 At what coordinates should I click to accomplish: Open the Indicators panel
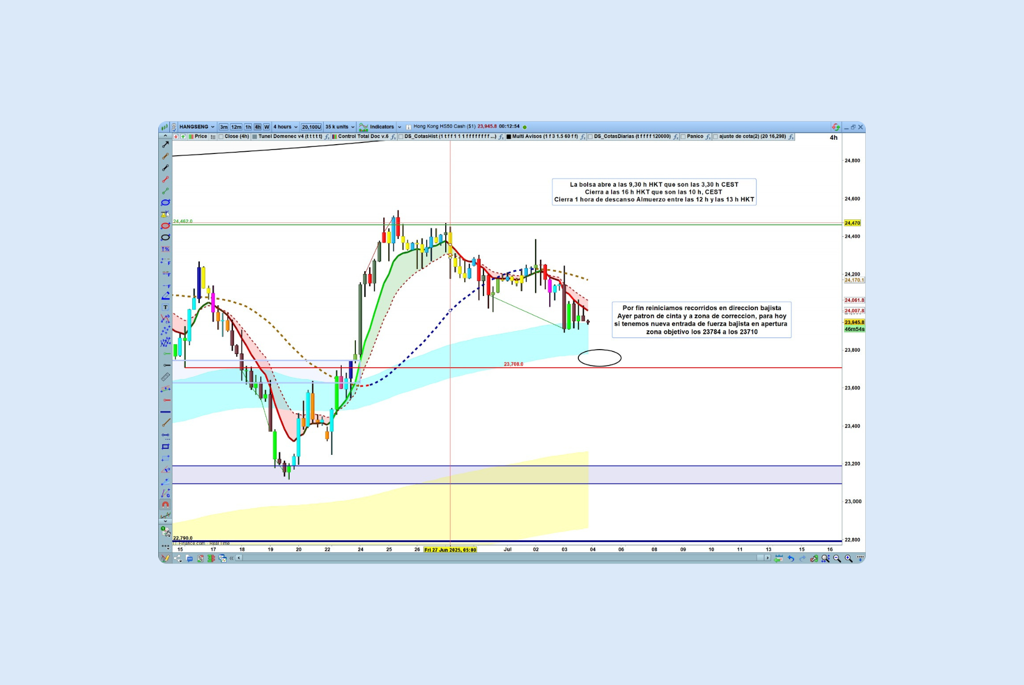click(x=381, y=127)
